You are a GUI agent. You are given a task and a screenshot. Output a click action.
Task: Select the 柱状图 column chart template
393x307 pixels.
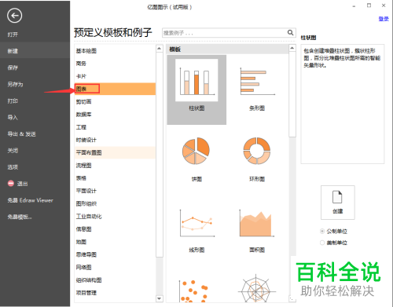pos(196,90)
